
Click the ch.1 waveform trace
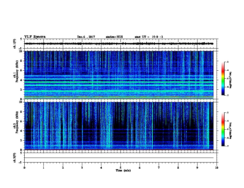[119, 44]
